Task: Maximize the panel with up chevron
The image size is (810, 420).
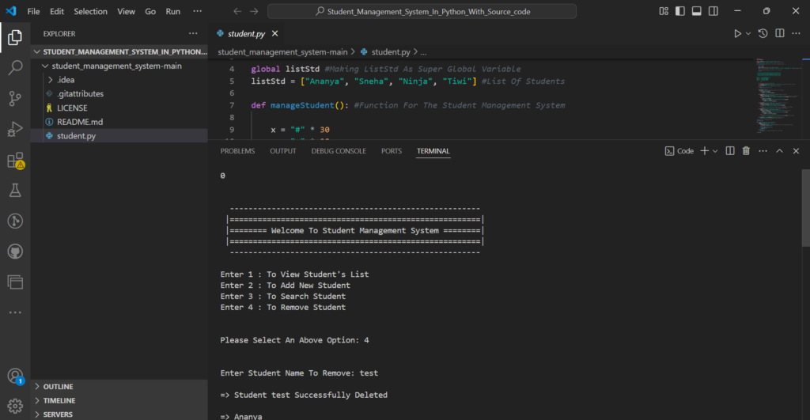Action: click(x=779, y=151)
